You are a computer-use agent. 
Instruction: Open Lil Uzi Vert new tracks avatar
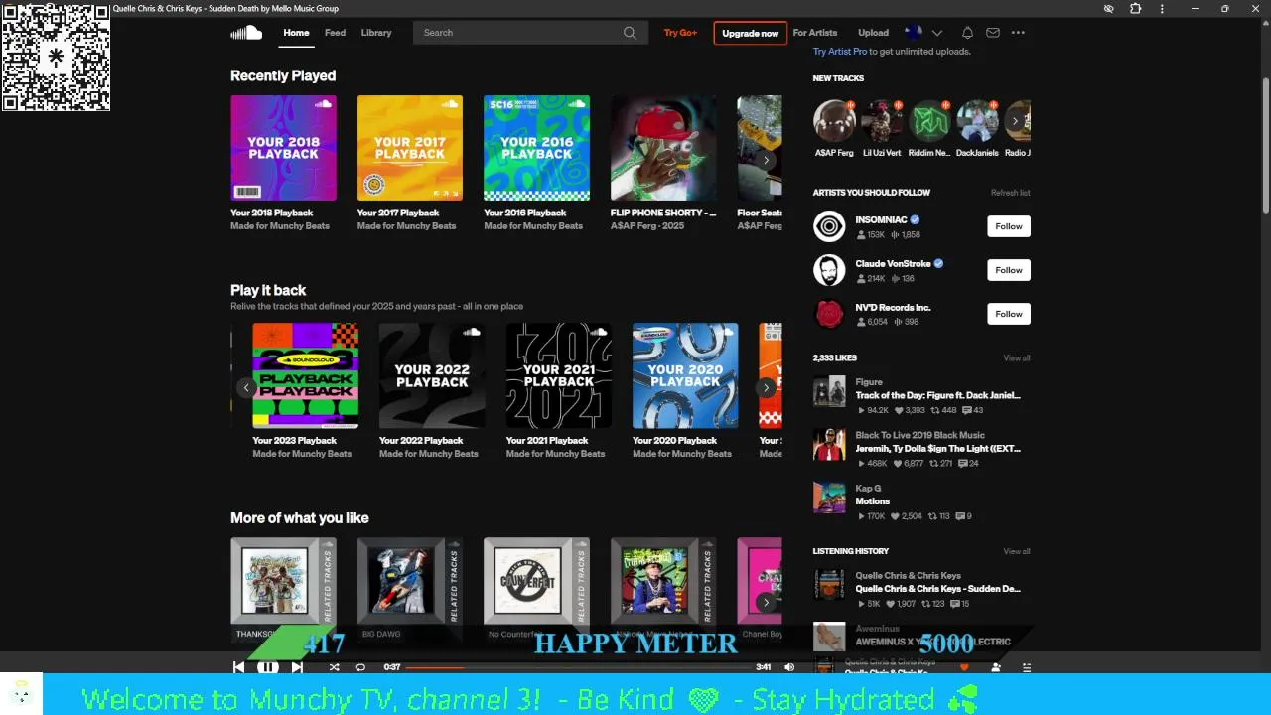[882, 121]
